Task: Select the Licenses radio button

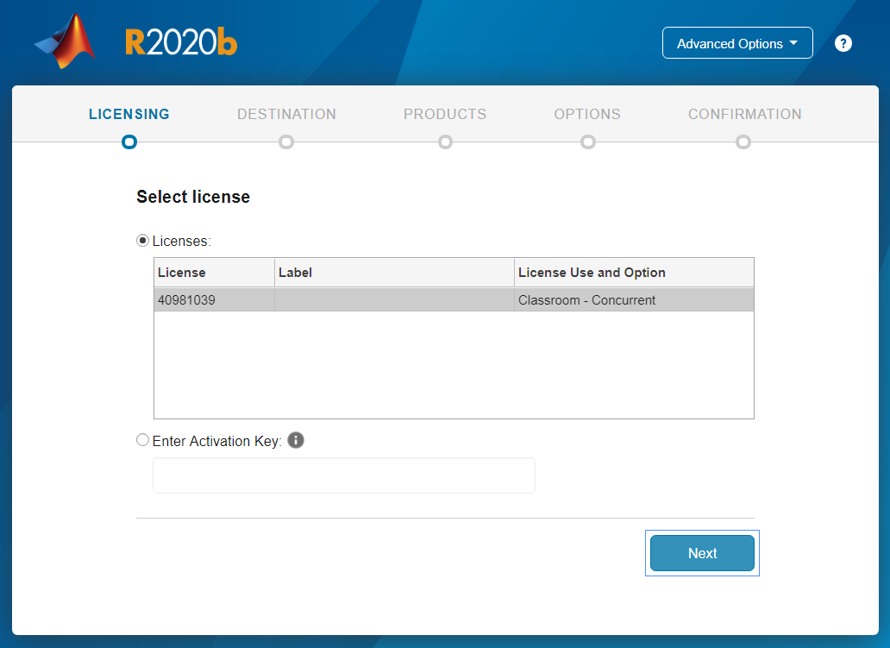Action: 142,241
